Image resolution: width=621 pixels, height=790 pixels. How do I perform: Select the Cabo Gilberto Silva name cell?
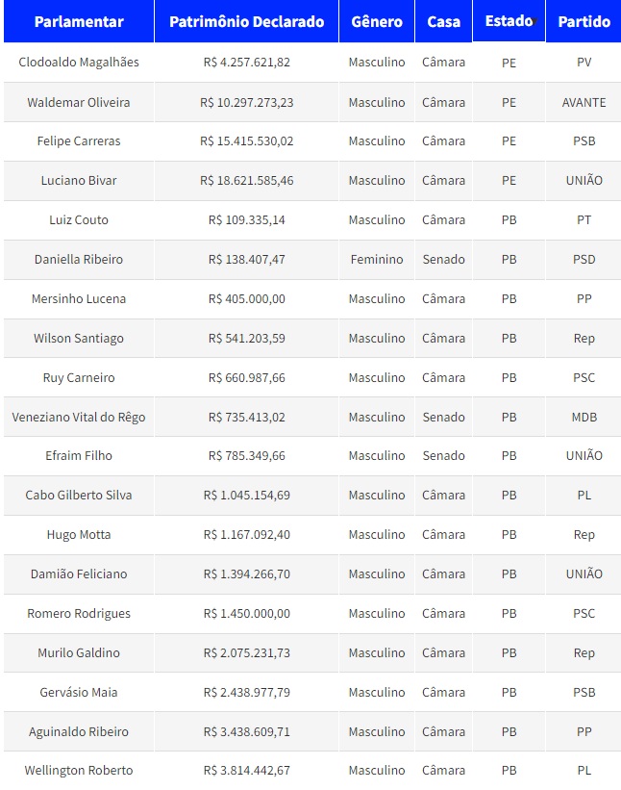click(x=79, y=495)
